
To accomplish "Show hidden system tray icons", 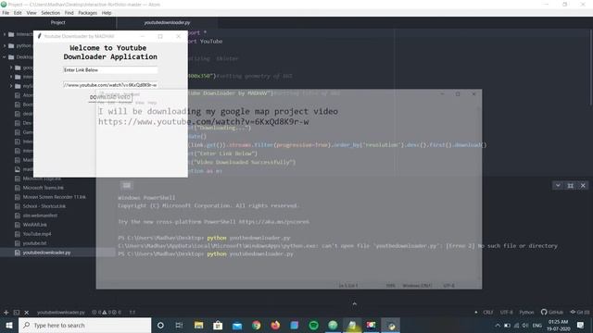I will (x=498, y=325).
